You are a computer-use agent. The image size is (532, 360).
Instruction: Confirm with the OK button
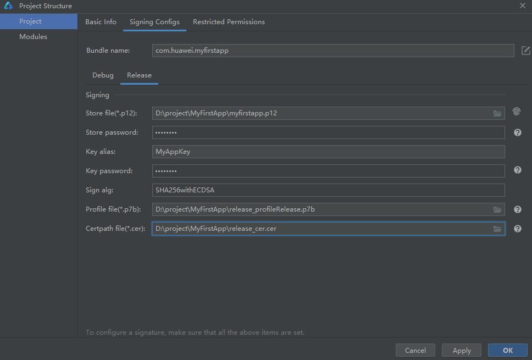point(507,351)
